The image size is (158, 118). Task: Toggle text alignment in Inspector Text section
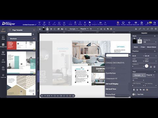click(134, 90)
